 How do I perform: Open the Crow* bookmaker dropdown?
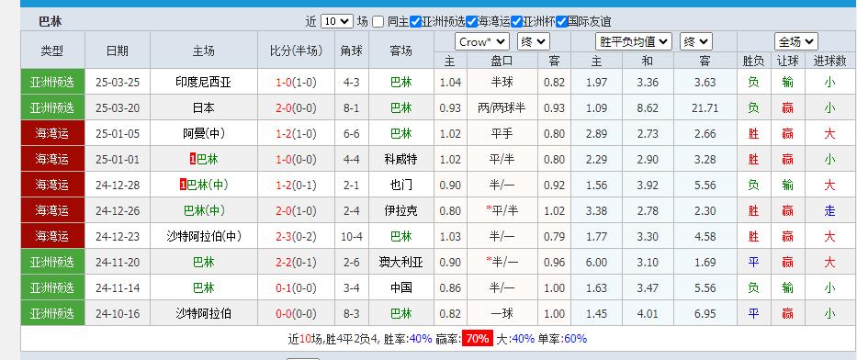[482, 41]
